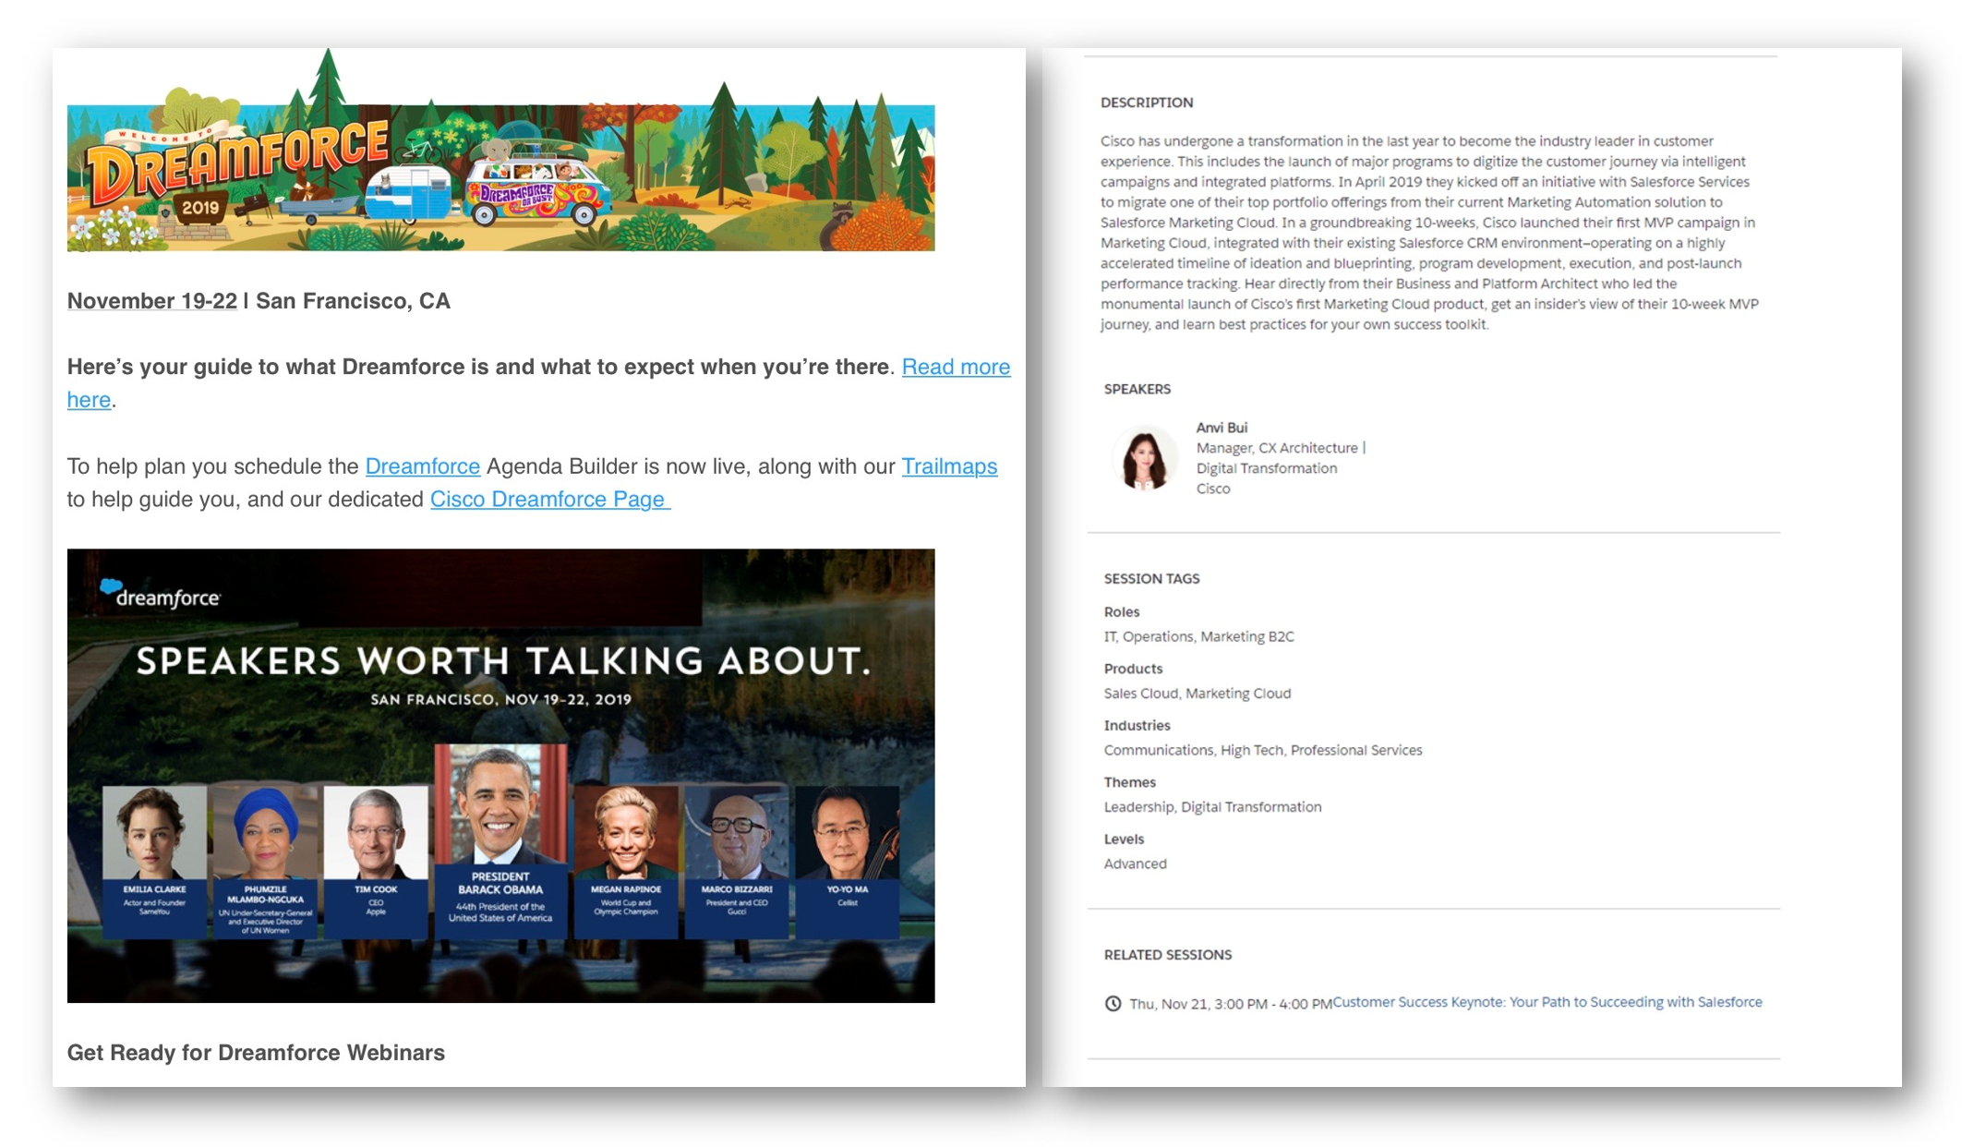The image size is (1962, 1147).
Task: Click the 'Manager, CX Architecture' job title line
Action: [x=1277, y=448]
